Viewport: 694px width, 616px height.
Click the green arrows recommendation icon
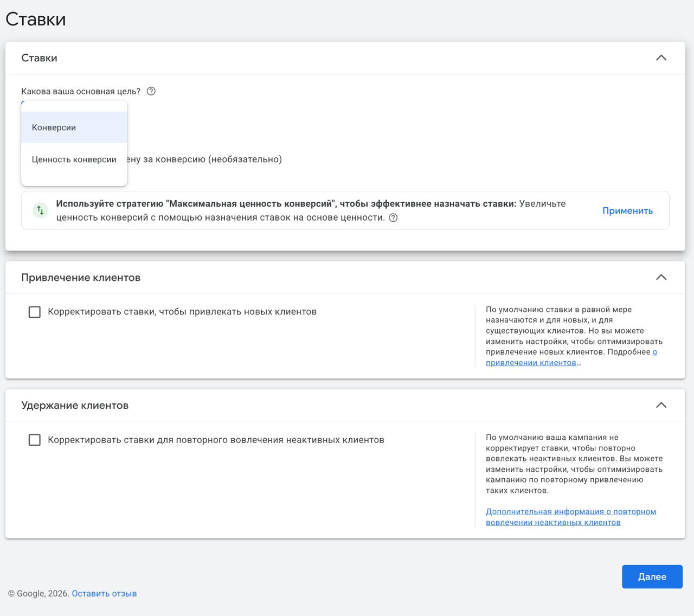[x=40, y=210]
